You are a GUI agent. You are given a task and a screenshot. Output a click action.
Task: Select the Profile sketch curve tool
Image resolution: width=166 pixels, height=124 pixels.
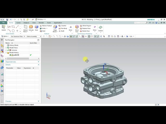click(9, 27)
